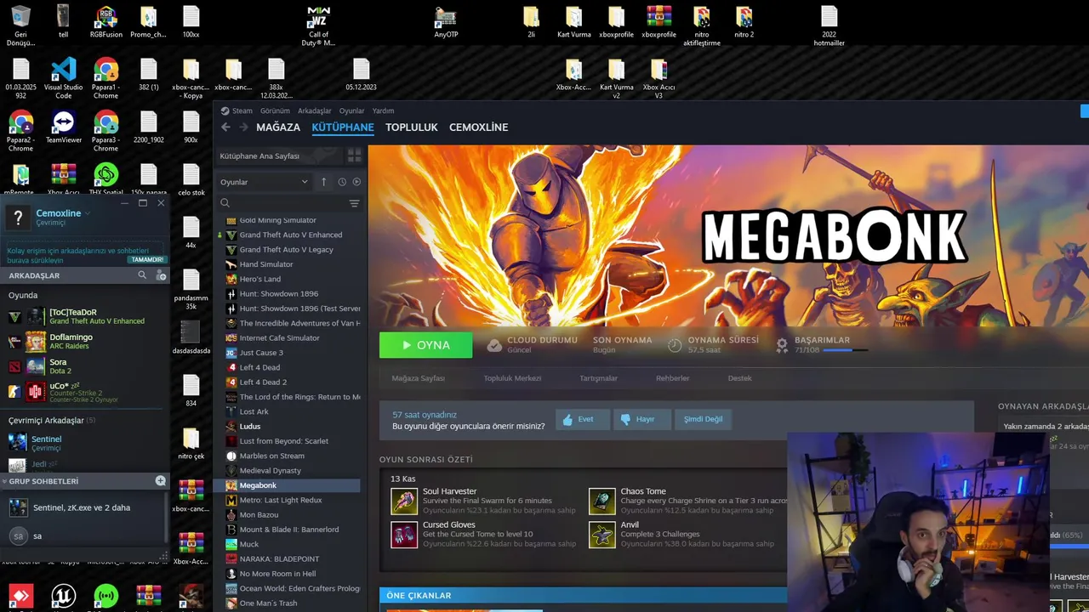This screenshot has height=612, width=1089.
Task: Open the RGBFusion desktop icon
Action: (x=106, y=23)
